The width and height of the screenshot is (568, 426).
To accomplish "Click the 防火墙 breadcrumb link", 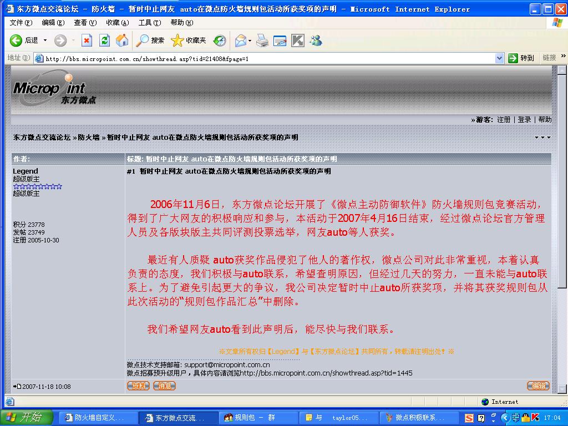I will point(88,138).
